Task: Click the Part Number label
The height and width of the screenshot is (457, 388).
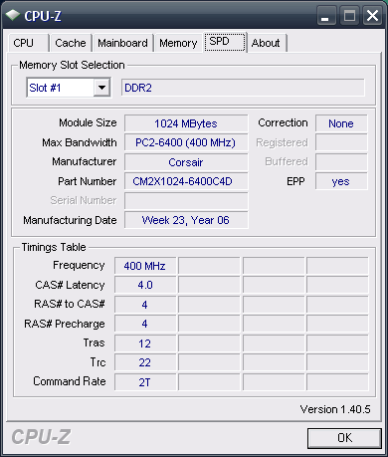Action: pyautogui.click(x=88, y=181)
